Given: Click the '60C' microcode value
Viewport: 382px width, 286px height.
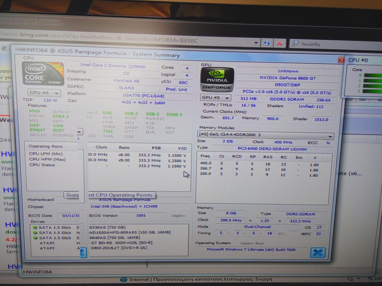Looking at the screenshot, I should coord(183,82).
